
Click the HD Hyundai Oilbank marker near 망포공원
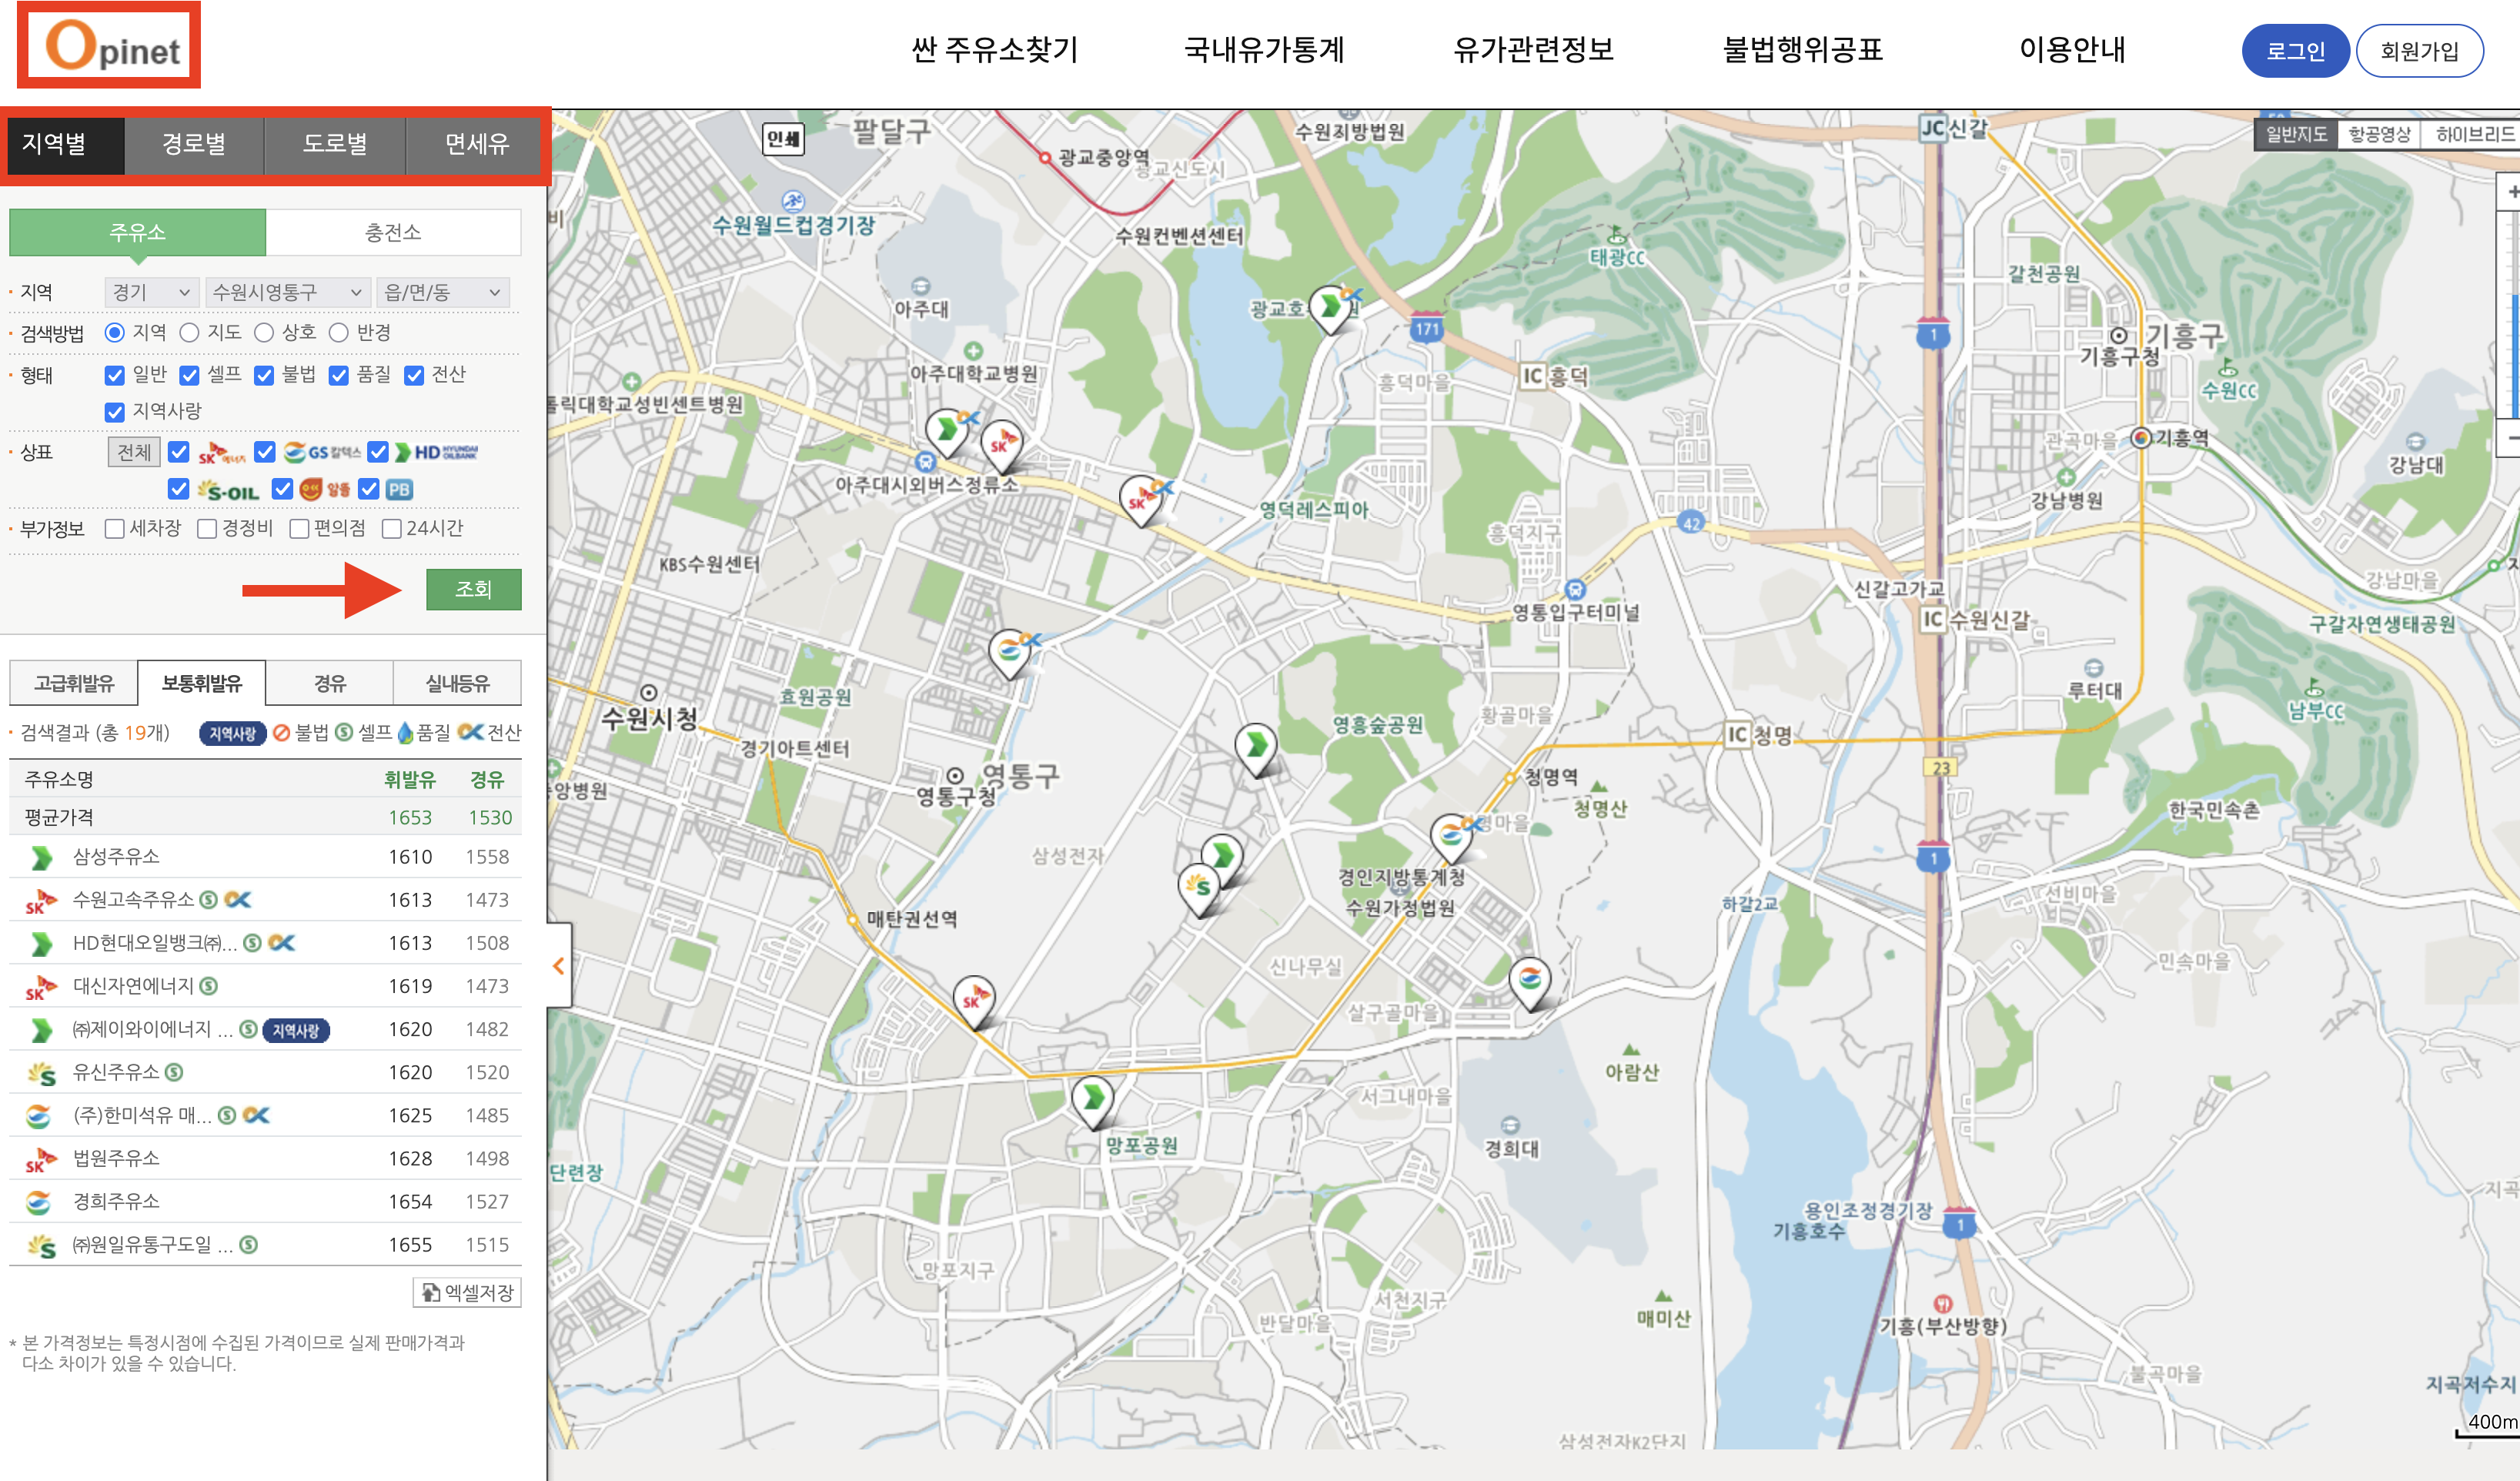[x=1093, y=1097]
